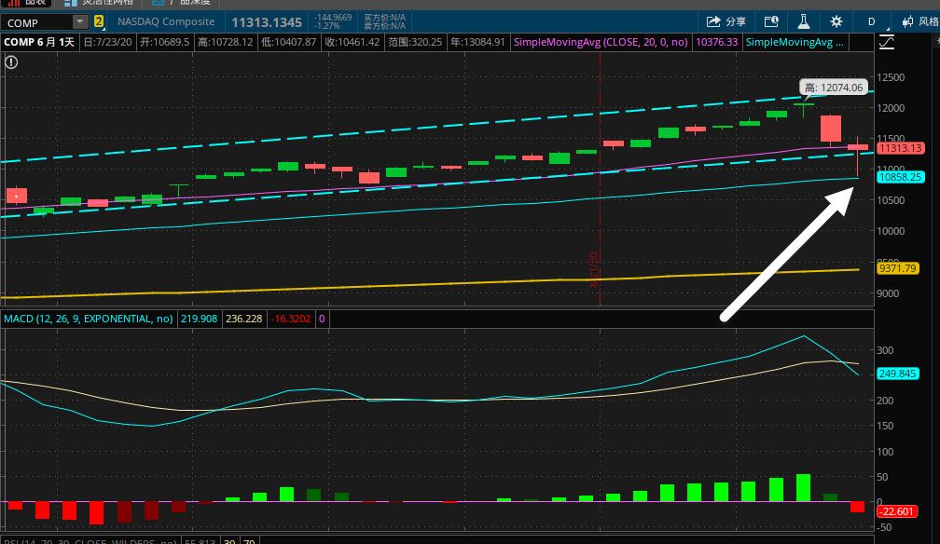Screen dimensions: 940x544
Task: Click the red -22.601 histogram axis tag
Action: 897,511
